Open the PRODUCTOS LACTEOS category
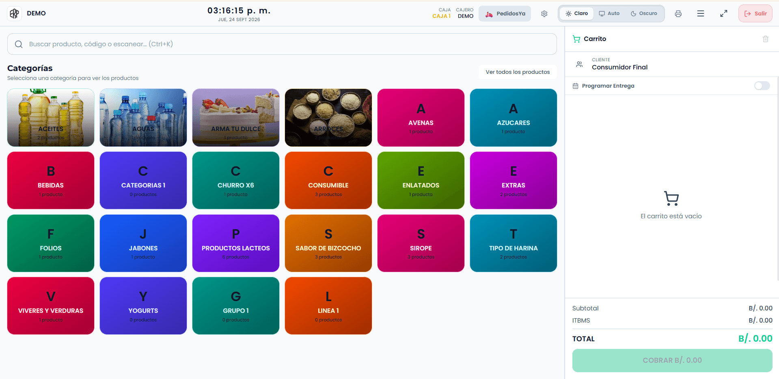The height and width of the screenshot is (379, 779). (236, 243)
